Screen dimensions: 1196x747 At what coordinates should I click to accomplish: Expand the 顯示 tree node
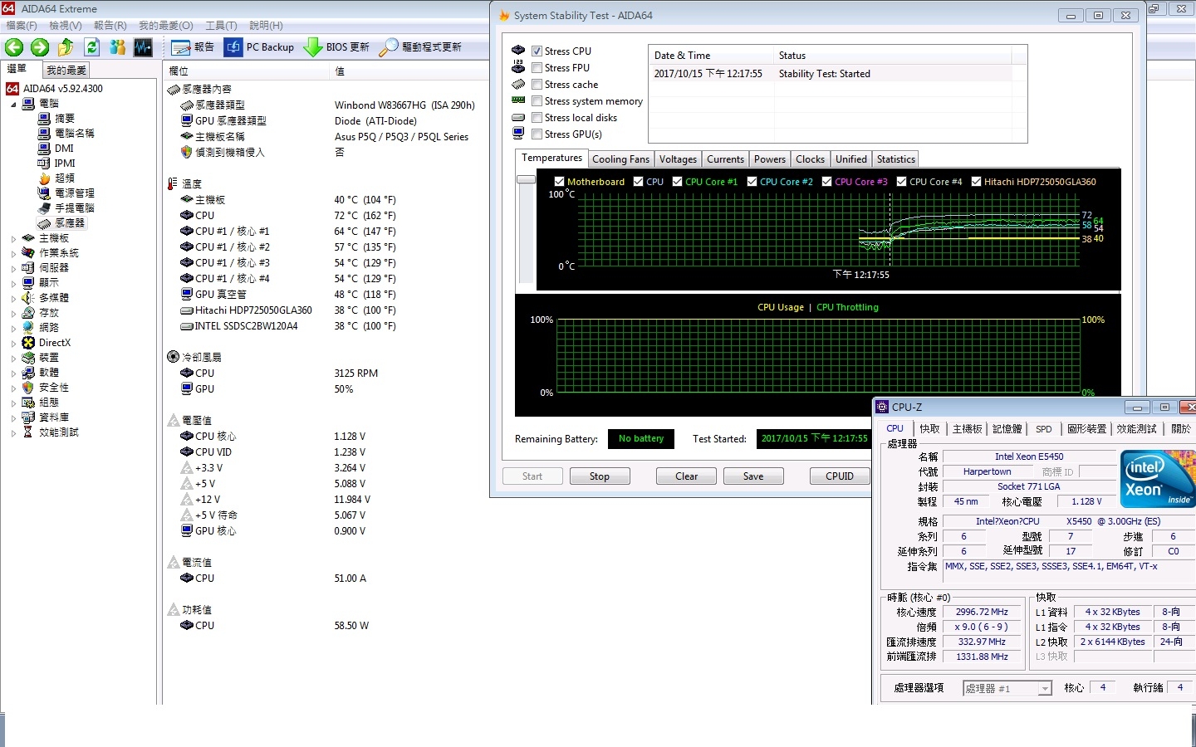(x=13, y=284)
